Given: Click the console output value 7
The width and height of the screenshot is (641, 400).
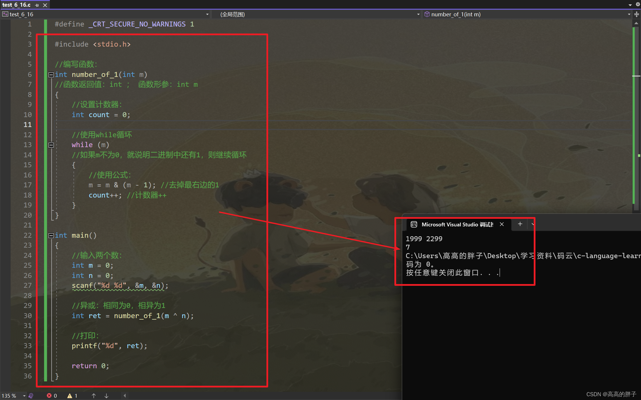Looking at the screenshot, I should coord(408,247).
